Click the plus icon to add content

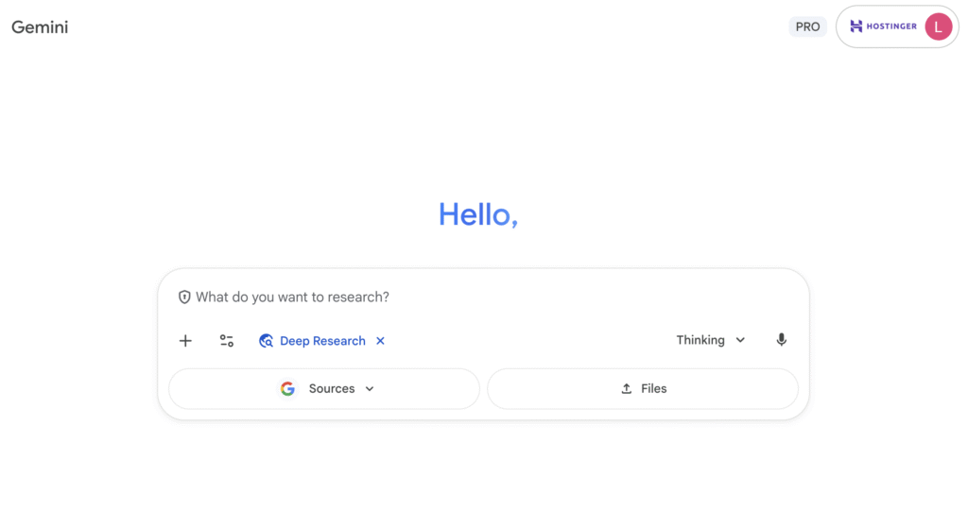tap(185, 341)
